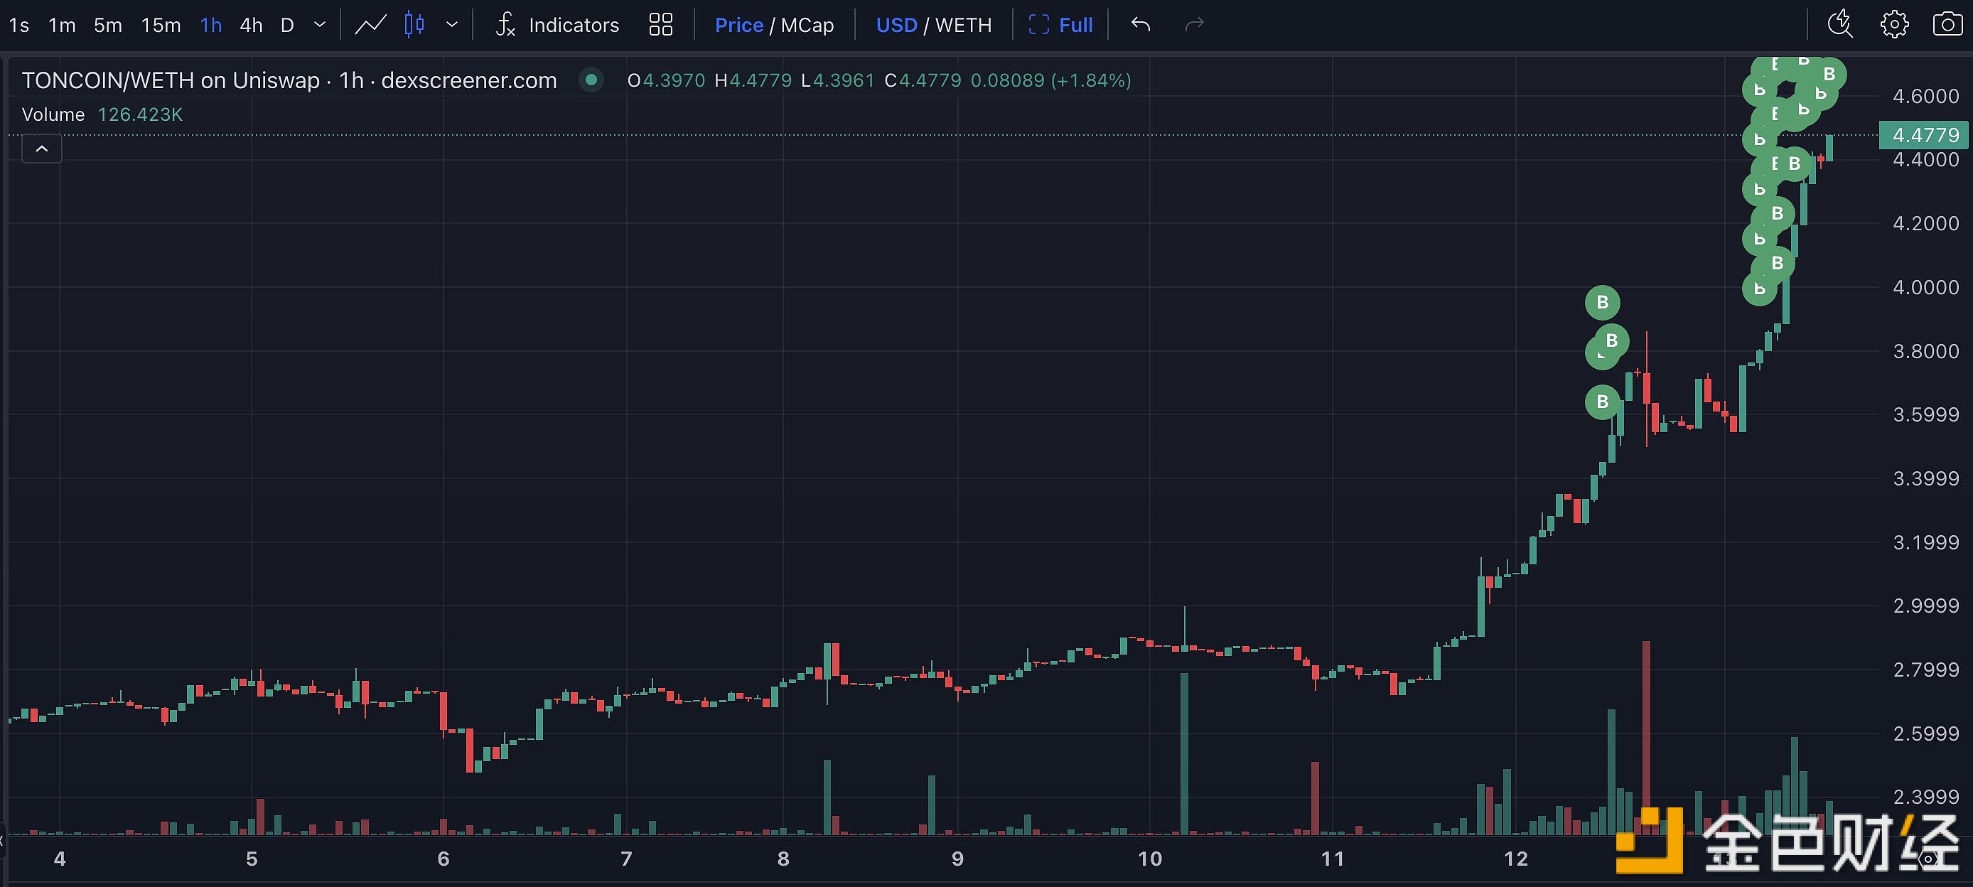The height and width of the screenshot is (887, 1973).
Task: Click the 4.0000 price axis label
Action: tap(1925, 287)
